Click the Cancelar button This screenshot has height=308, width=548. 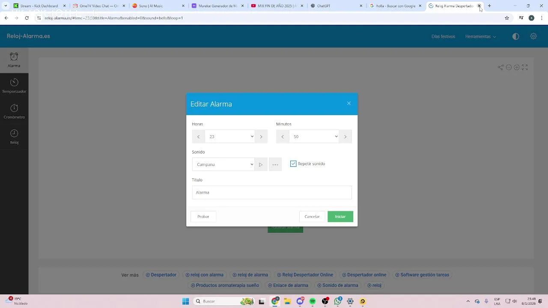point(312,216)
